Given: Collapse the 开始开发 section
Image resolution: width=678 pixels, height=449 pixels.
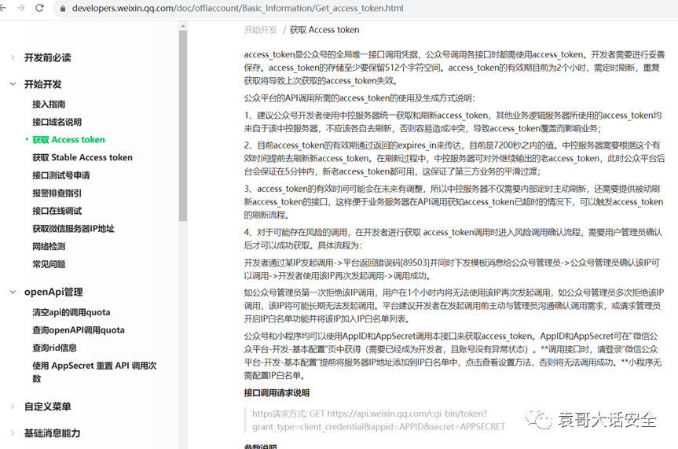Looking at the screenshot, I should 13,84.
